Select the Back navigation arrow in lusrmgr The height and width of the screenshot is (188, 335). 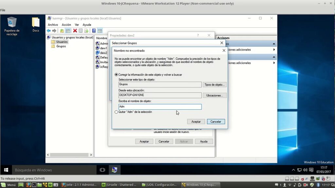(49, 31)
